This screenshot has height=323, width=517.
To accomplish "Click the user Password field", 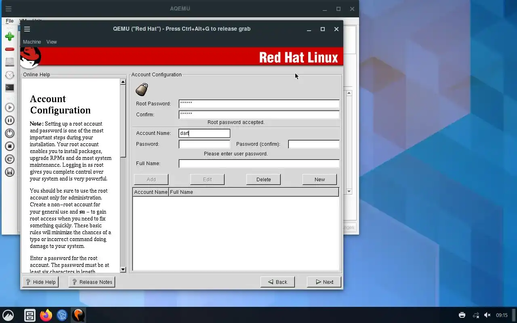I will 204,144.
